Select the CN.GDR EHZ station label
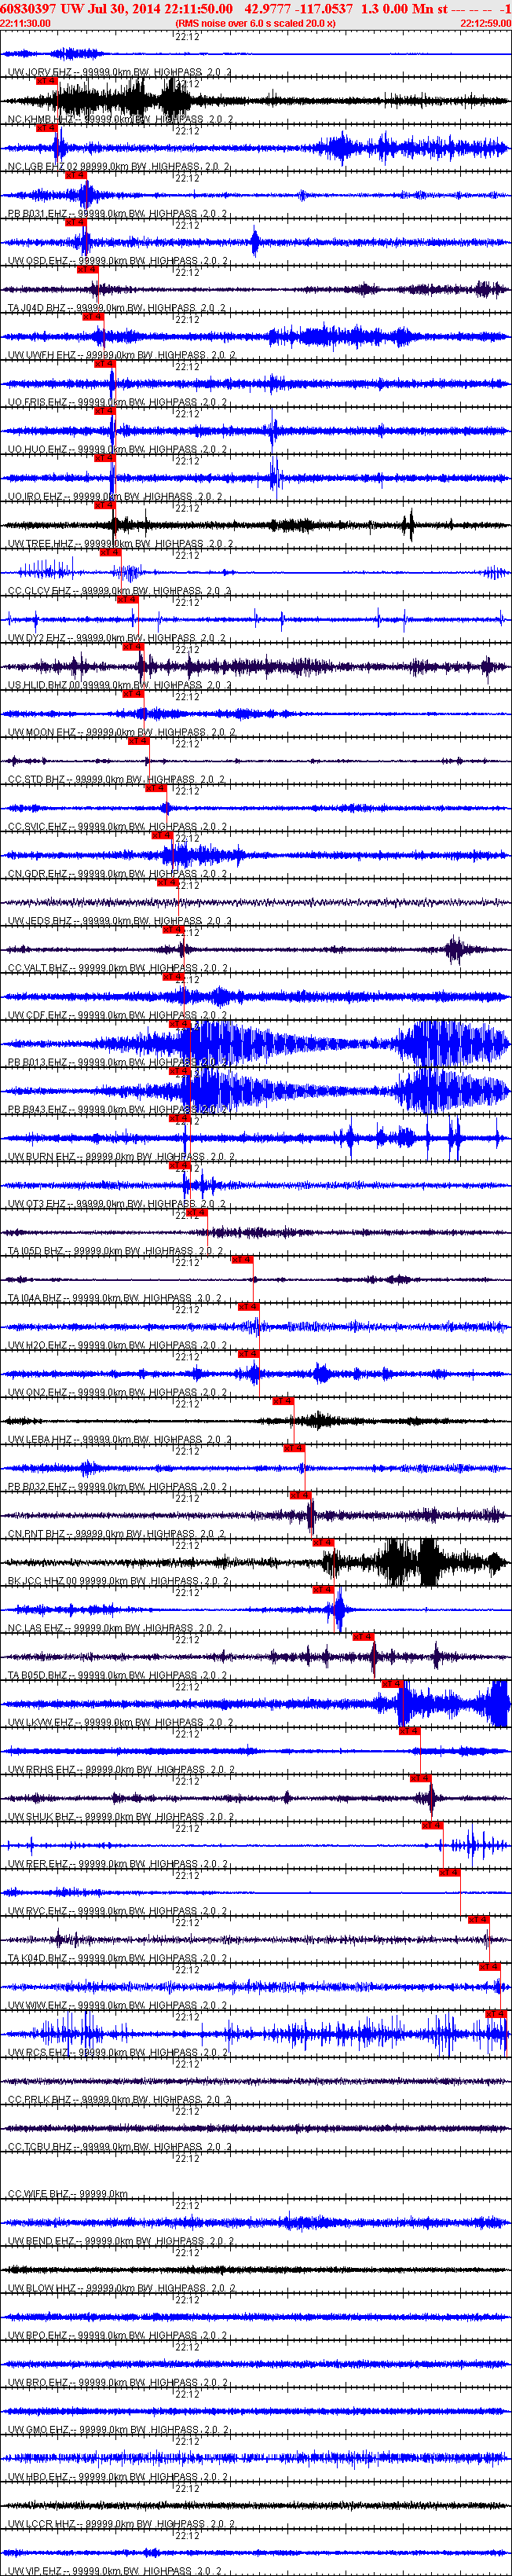 pos(117,874)
